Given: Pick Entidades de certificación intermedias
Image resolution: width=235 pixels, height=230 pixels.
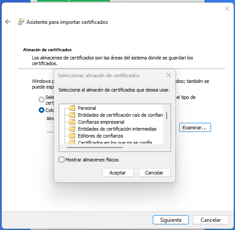Looking at the screenshot, I should pyautogui.click(x=117, y=129).
